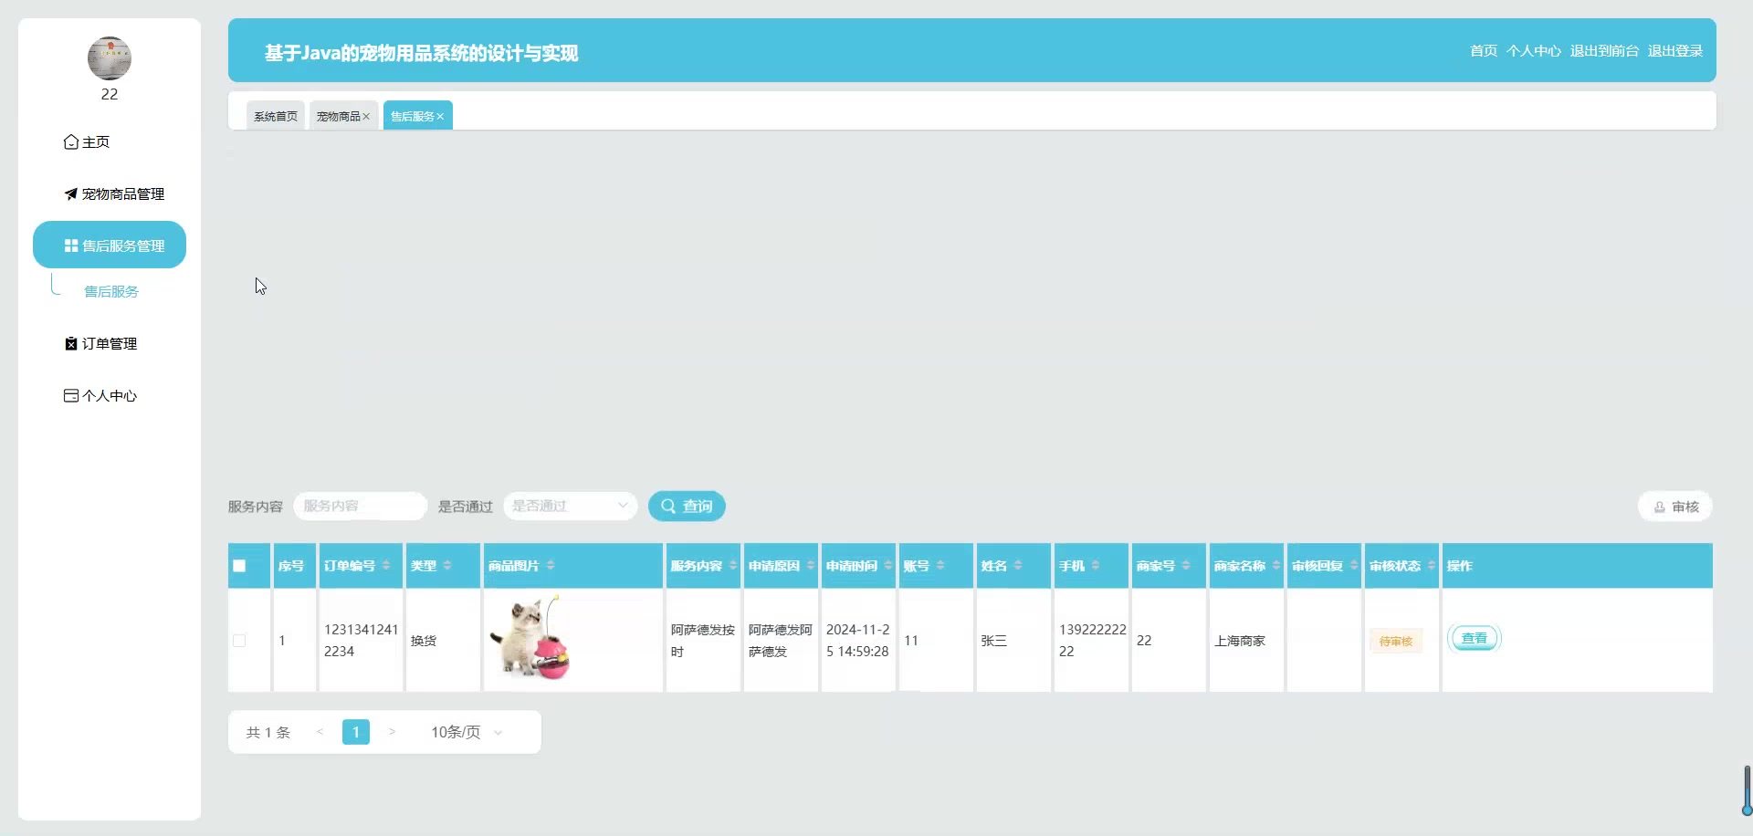This screenshot has width=1753, height=836.
Task: Switch to the 系统首页 tab
Action: 276,116
